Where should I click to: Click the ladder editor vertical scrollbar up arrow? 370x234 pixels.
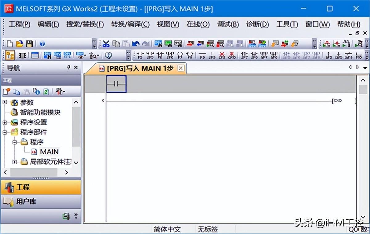[363, 80]
